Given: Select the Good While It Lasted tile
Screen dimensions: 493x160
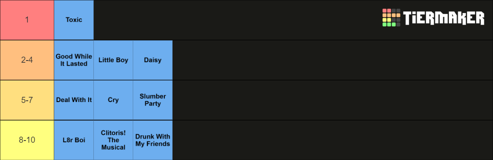Looking at the screenshot, I should pyautogui.click(x=74, y=60).
